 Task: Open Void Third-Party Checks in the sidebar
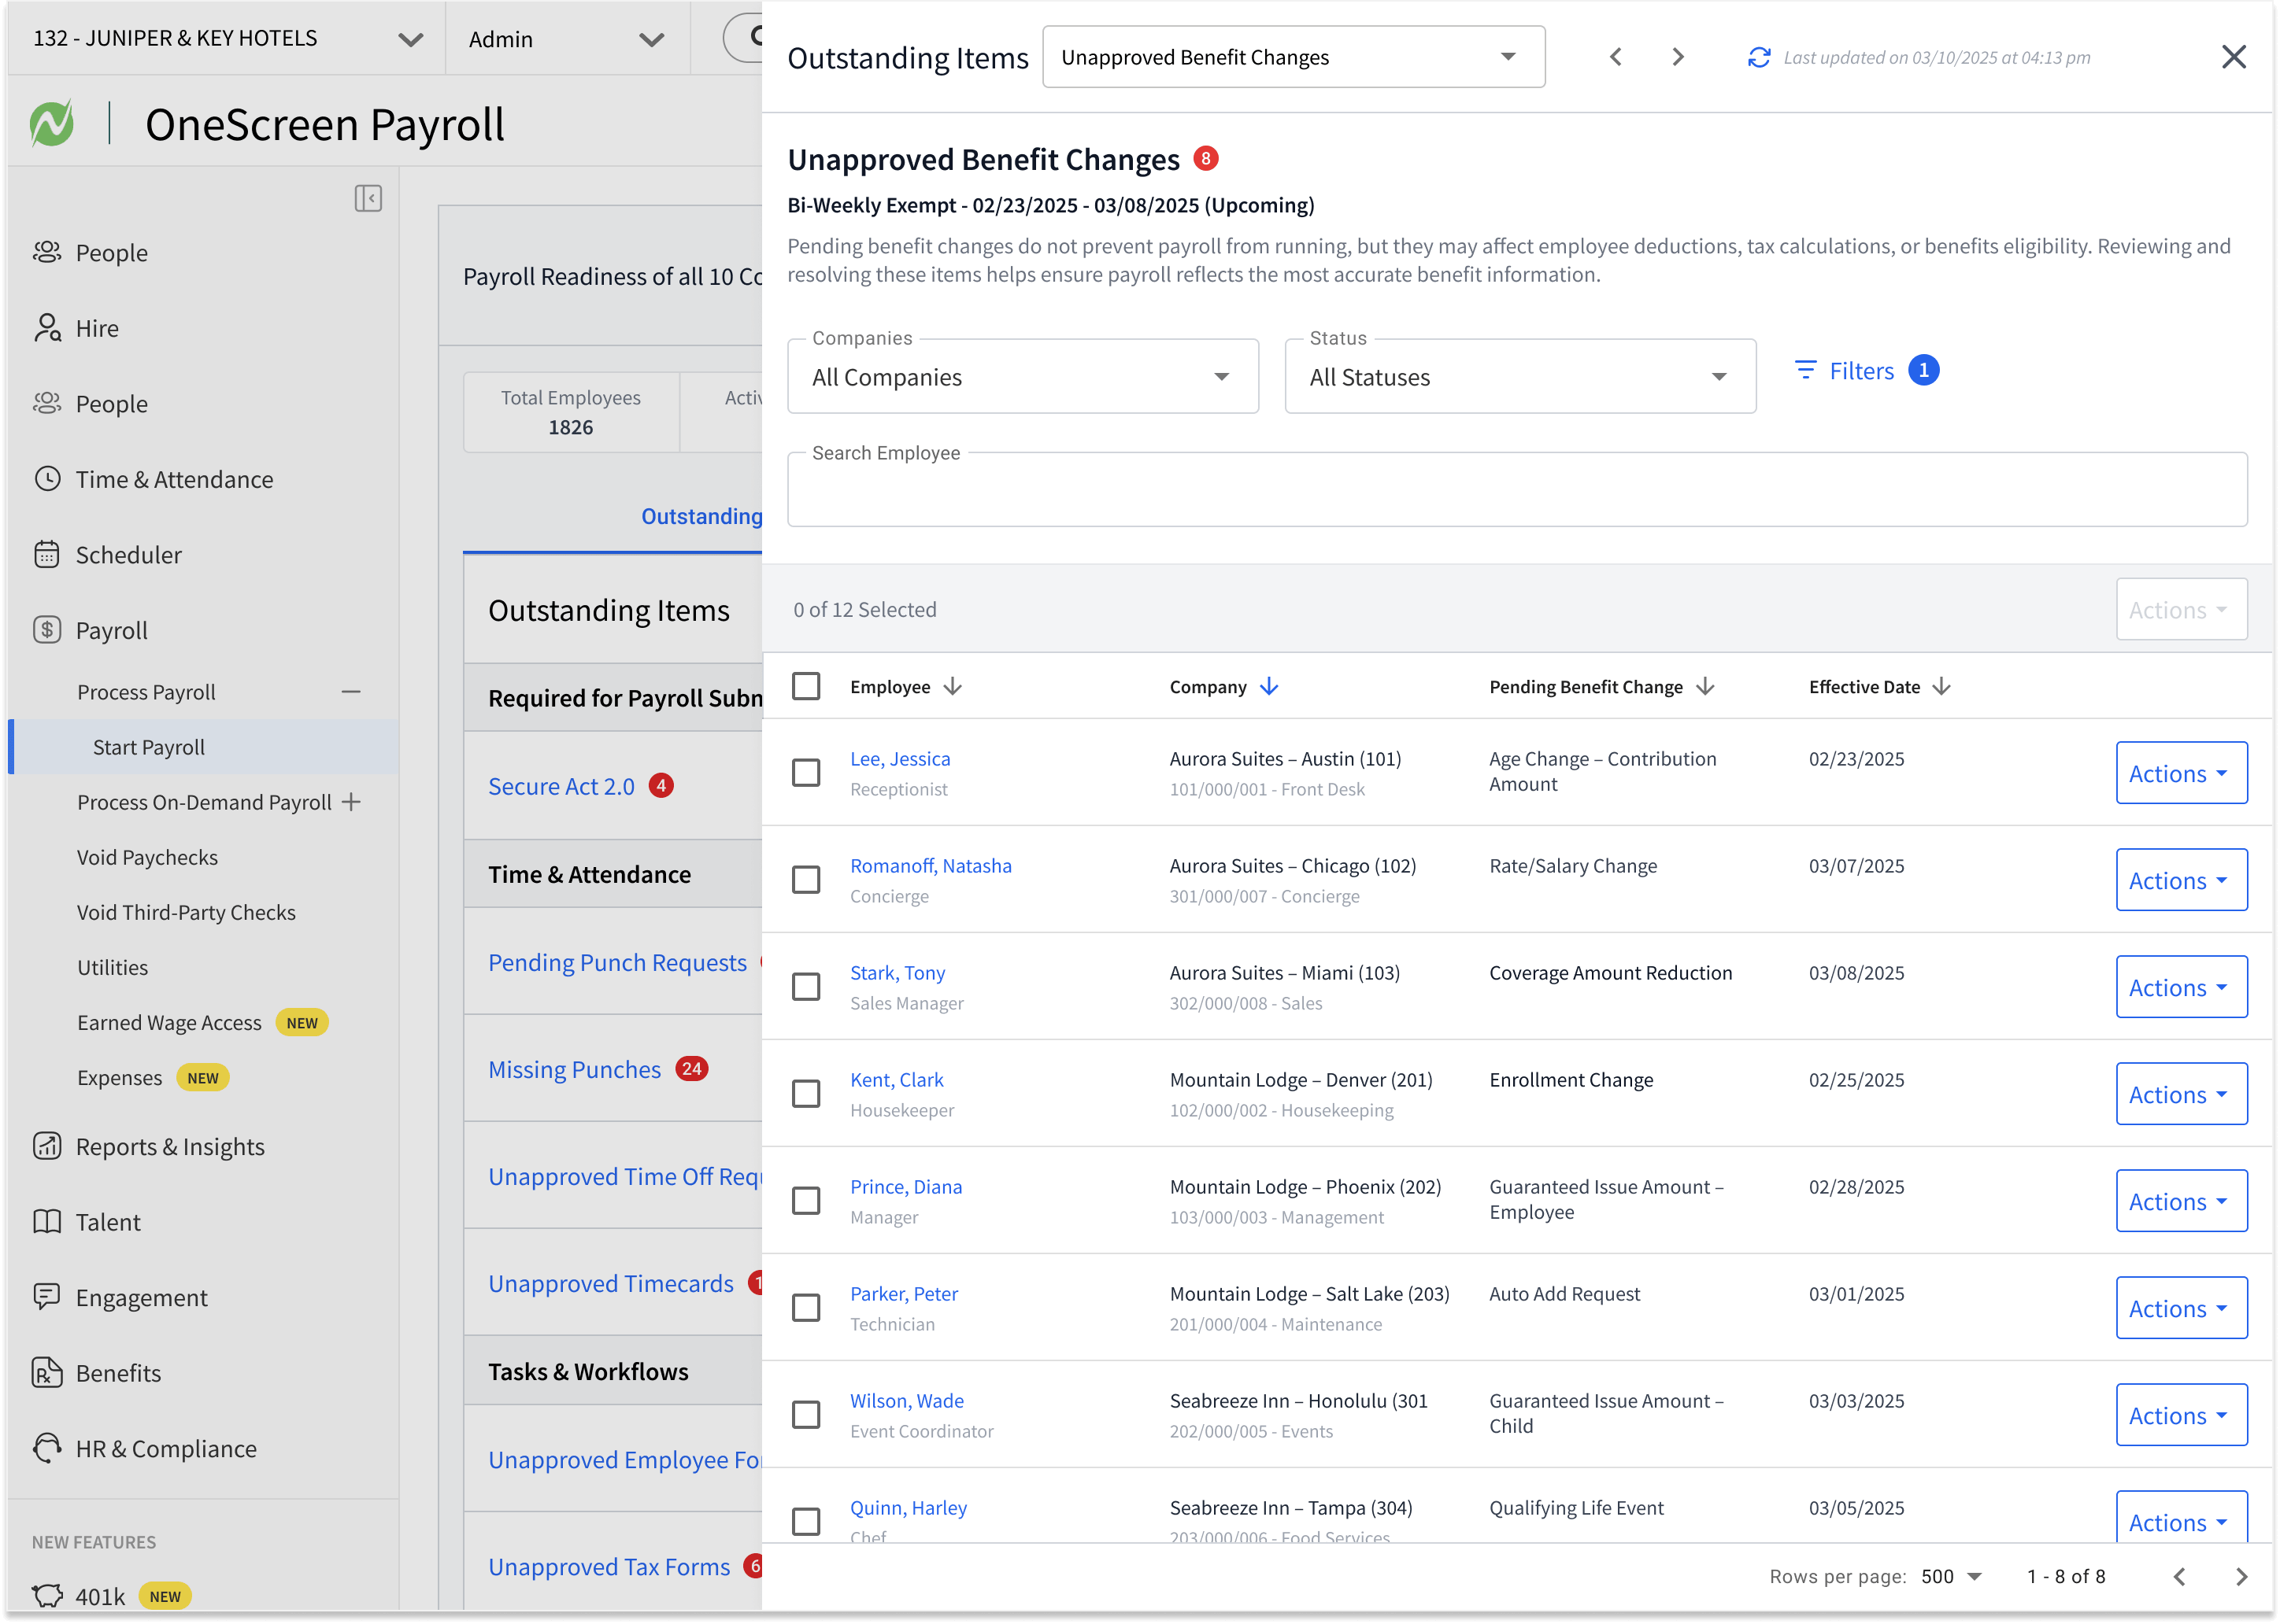(186, 912)
